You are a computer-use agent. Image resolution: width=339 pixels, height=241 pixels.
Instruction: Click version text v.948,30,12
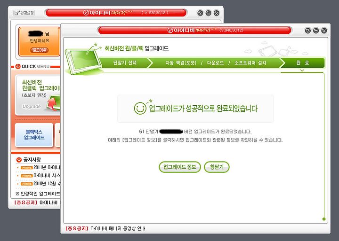click(231, 31)
